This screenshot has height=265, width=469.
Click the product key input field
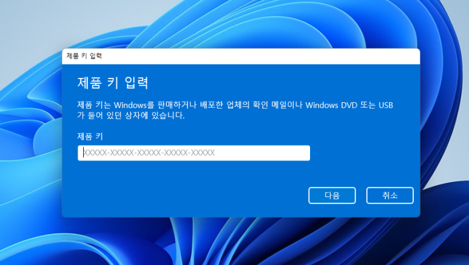point(194,153)
